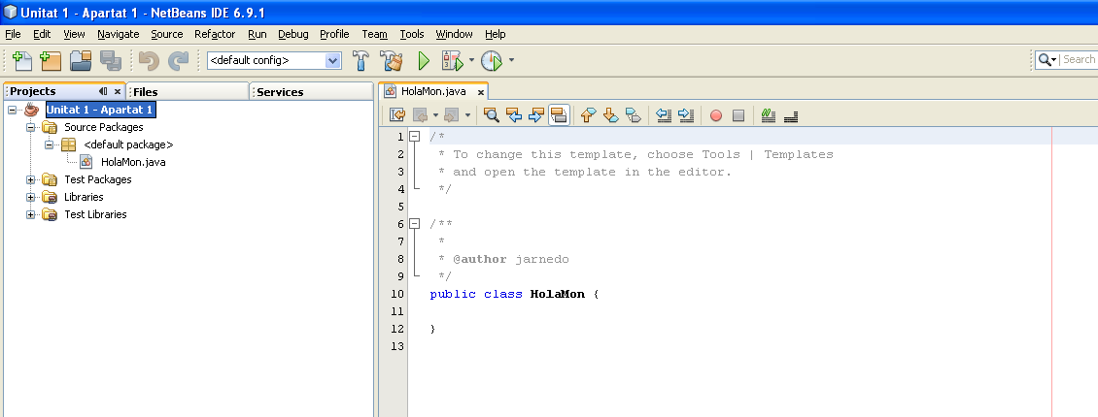Viewport: 1098px width, 417px height.
Task: Open the search magnifier dropdown
Action: click(1047, 60)
